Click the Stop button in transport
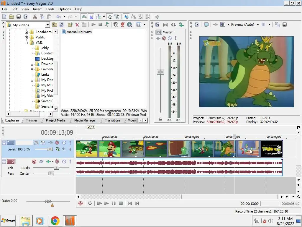The height and width of the screenshot is (227, 302). 121,203
